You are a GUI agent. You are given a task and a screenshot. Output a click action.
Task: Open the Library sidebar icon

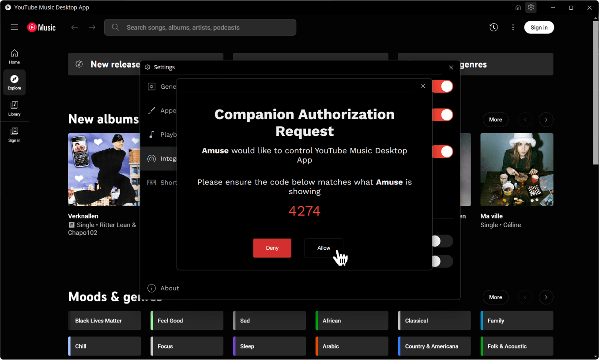point(14,109)
